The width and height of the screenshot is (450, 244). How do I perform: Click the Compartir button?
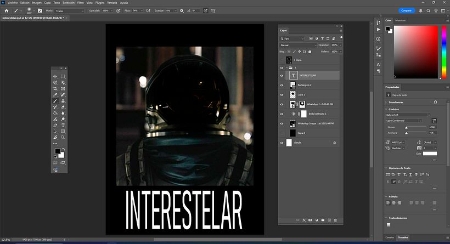407,10
